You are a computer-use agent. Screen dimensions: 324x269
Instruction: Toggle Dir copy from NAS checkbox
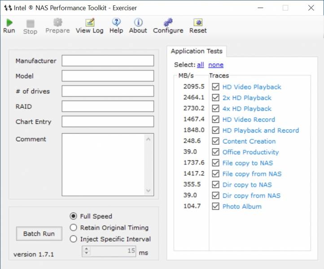tap(215, 195)
